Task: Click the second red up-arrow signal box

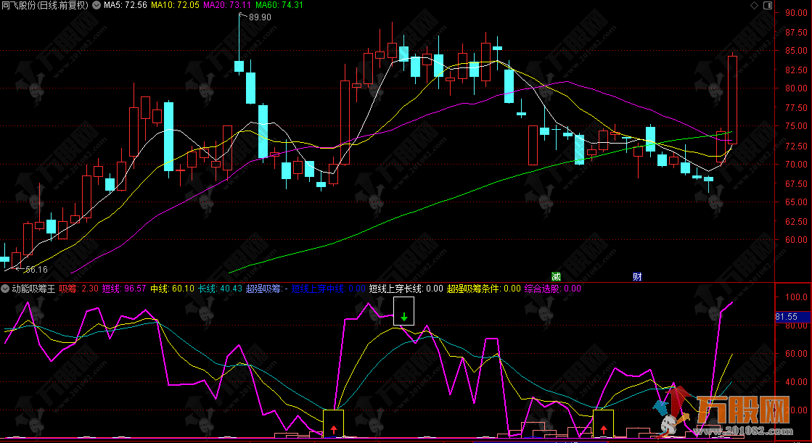Action: point(603,423)
